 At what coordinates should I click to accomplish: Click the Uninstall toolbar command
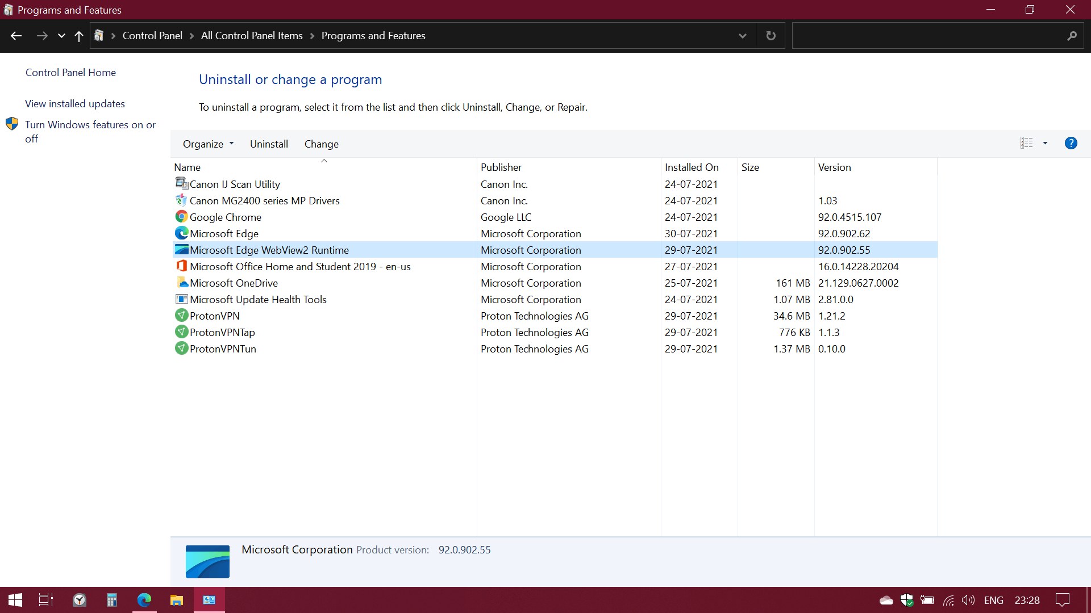[269, 144]
